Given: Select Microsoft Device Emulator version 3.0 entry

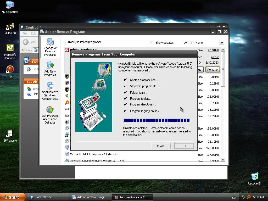Looking at the screenshot, I should pyautogui.click(x=98, y=160).
